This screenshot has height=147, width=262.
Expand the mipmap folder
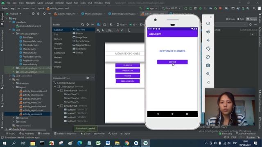[13, 118]
